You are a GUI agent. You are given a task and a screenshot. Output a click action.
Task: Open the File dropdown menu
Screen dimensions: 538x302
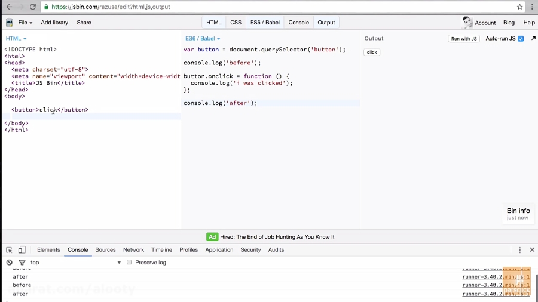(x=25, y=23)
